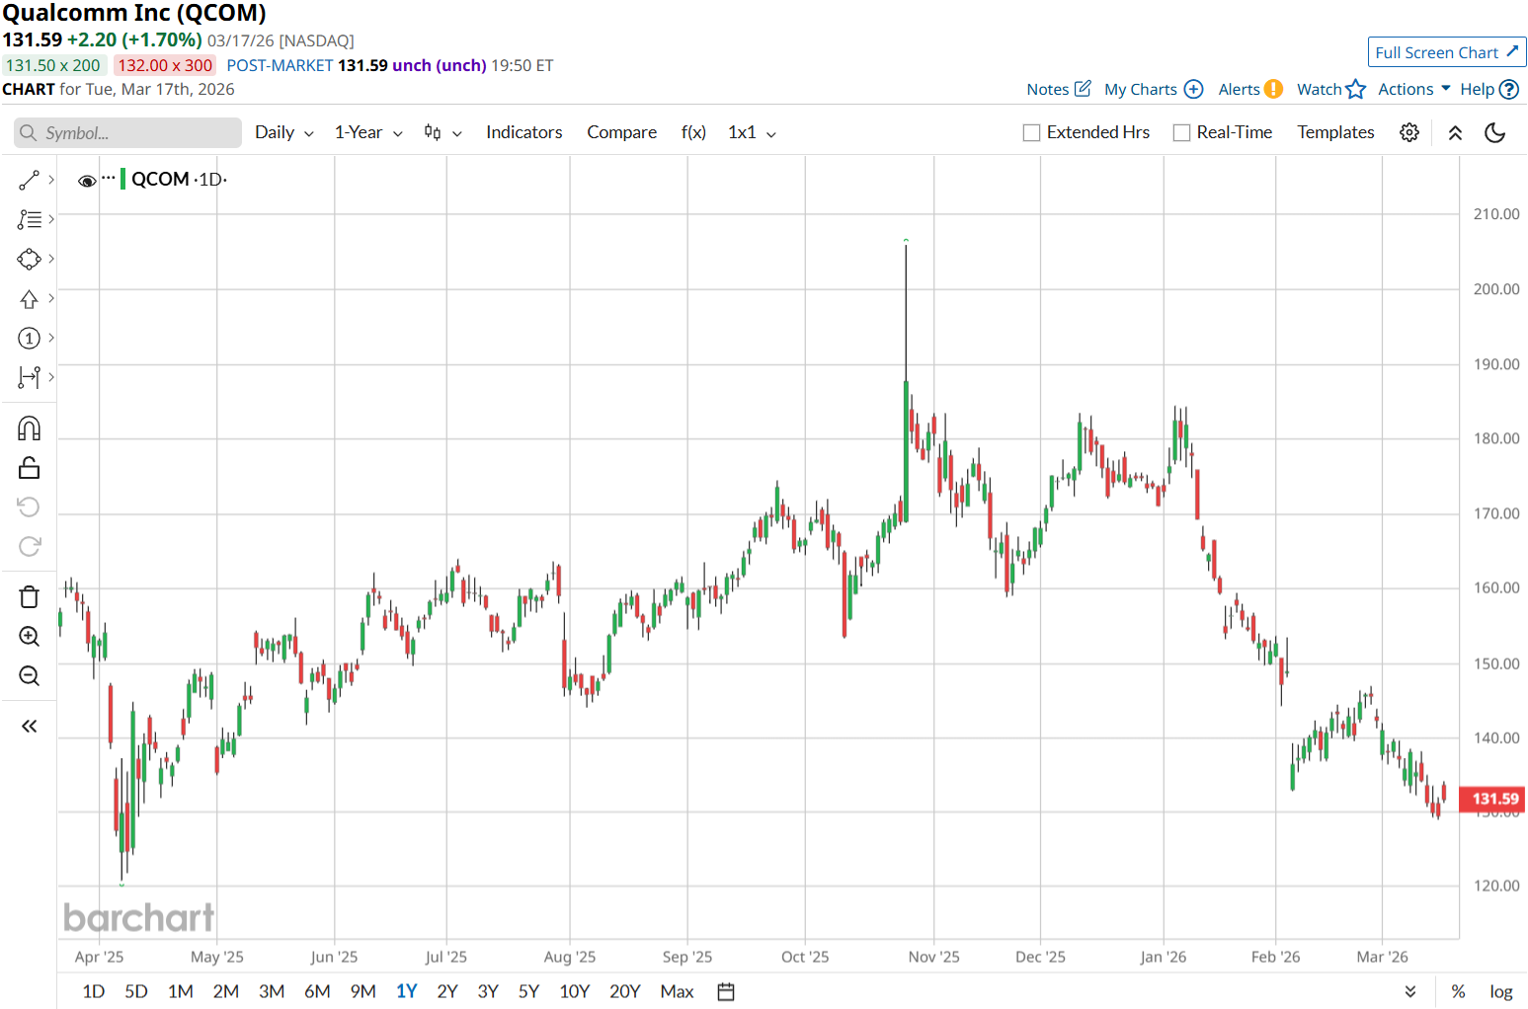Open chart settings gear icon
1528x1009 pixels.
pyautogui.click(x=1409, y=132)
